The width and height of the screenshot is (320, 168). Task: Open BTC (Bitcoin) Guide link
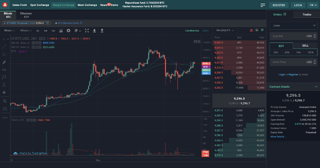point(68,23)
